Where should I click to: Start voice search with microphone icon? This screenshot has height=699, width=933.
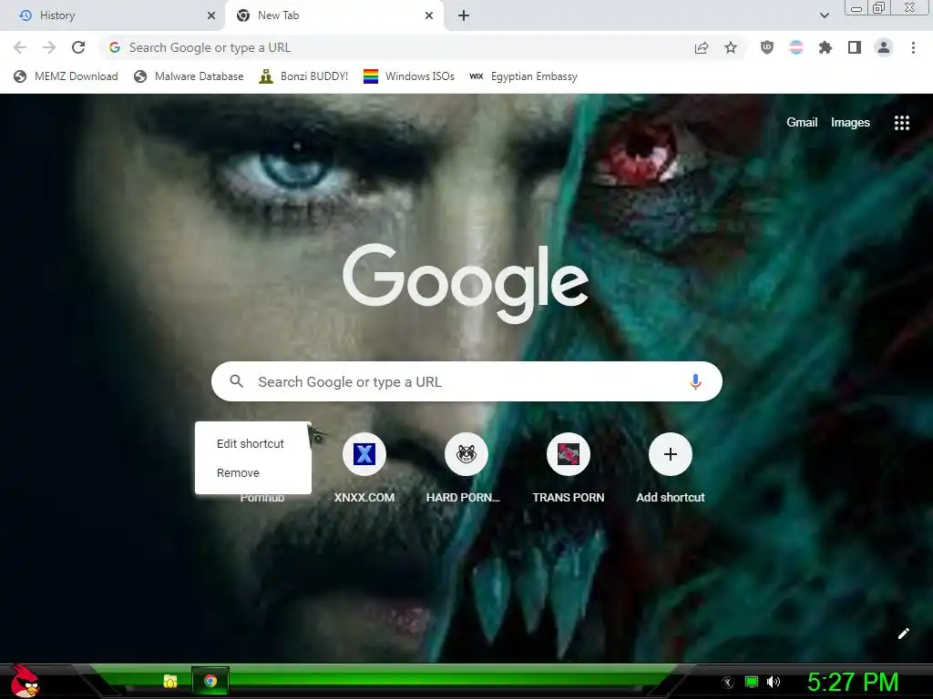pyautogui.click(x=695, y=381)
